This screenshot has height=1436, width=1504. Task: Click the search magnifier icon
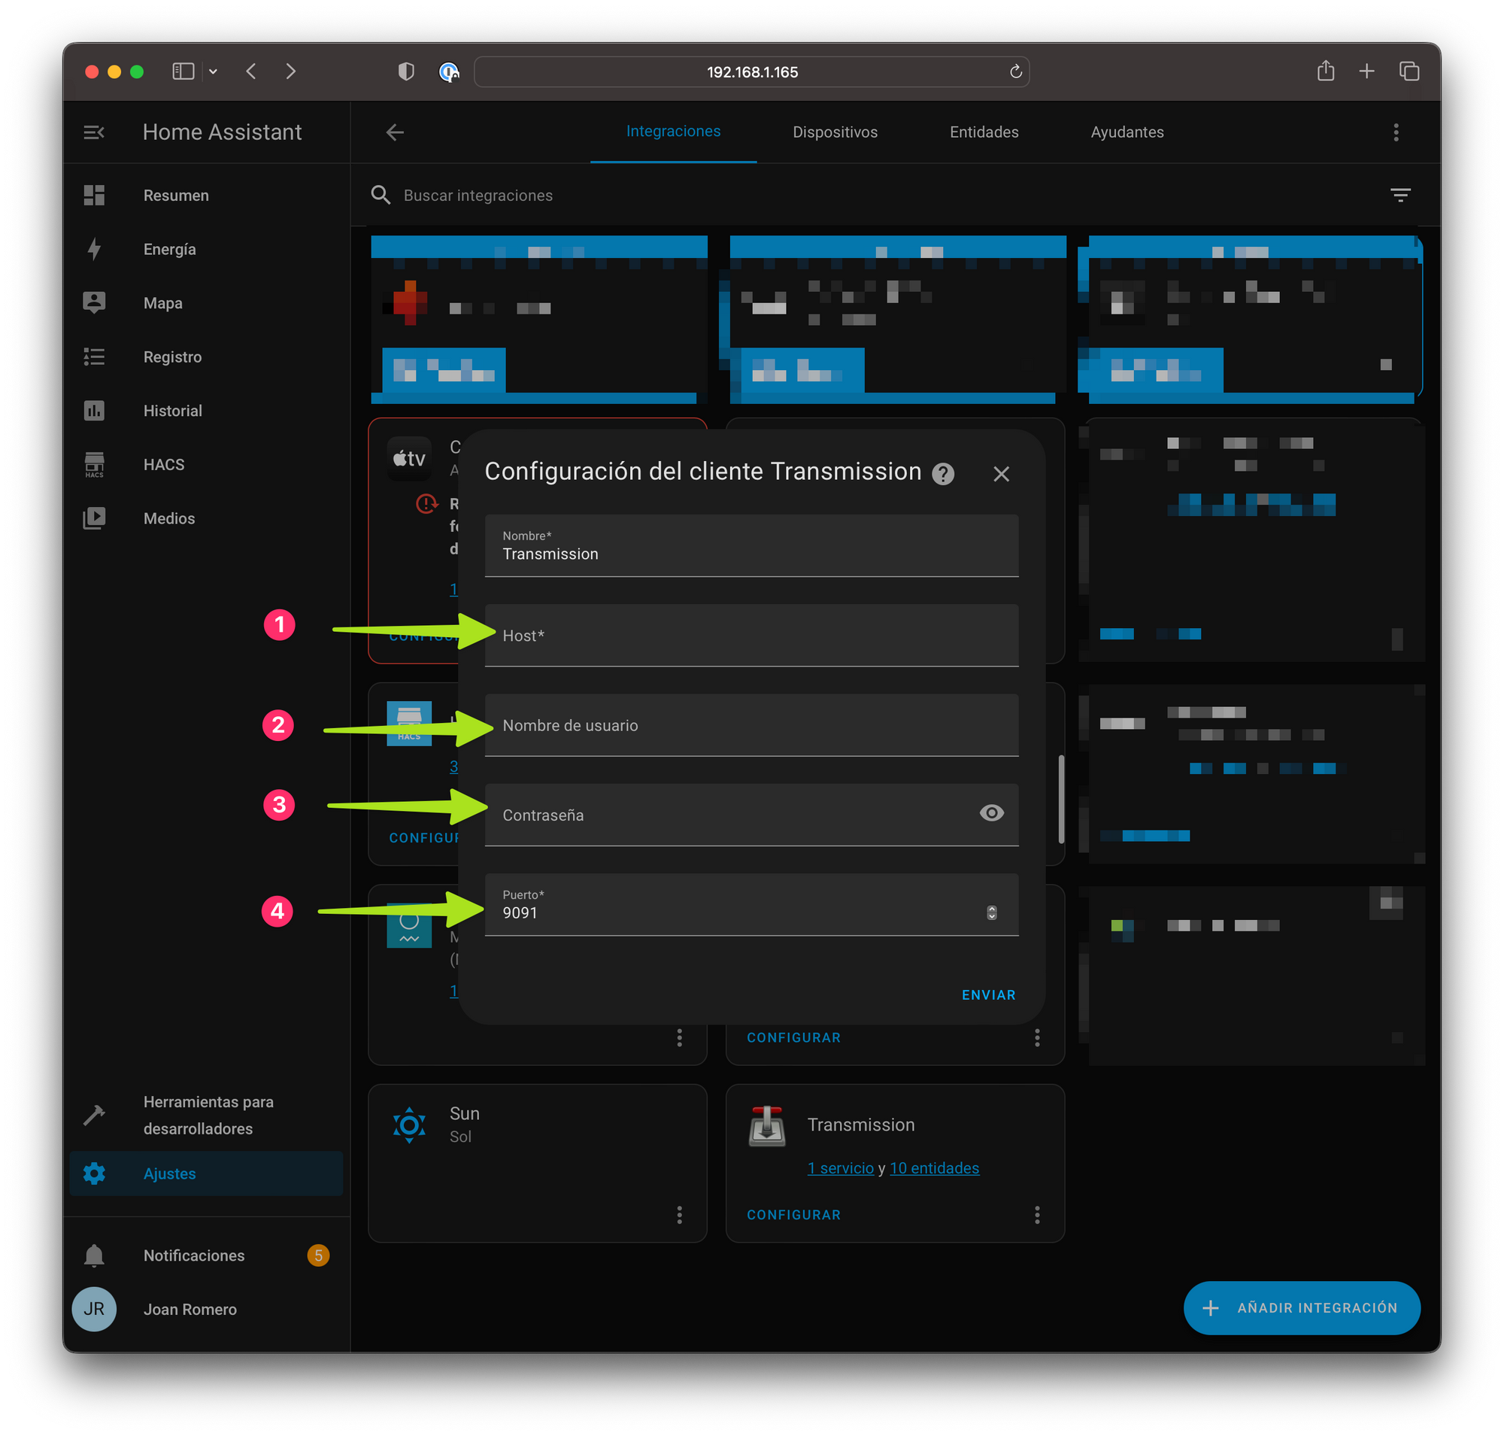381,195
